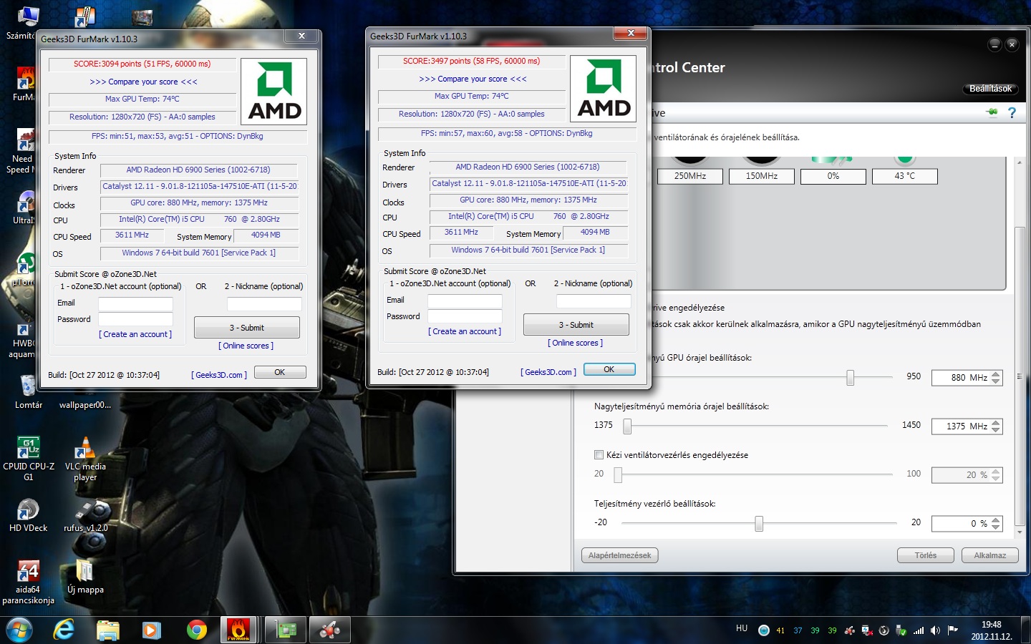1031x644 pixels.
Task: Increase power control 0 % stepper
Action: tap(996, 519)
